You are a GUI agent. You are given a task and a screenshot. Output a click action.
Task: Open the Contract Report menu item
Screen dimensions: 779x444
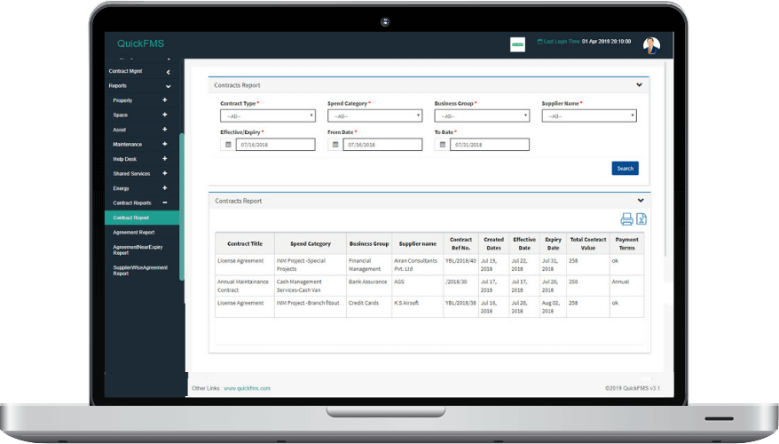point(142,218)
